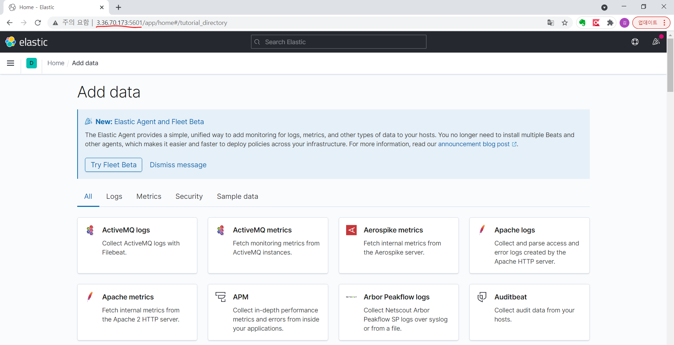674x345 pixels.
Task: Click the APM card icon
Action: click(x=221, y=297)
